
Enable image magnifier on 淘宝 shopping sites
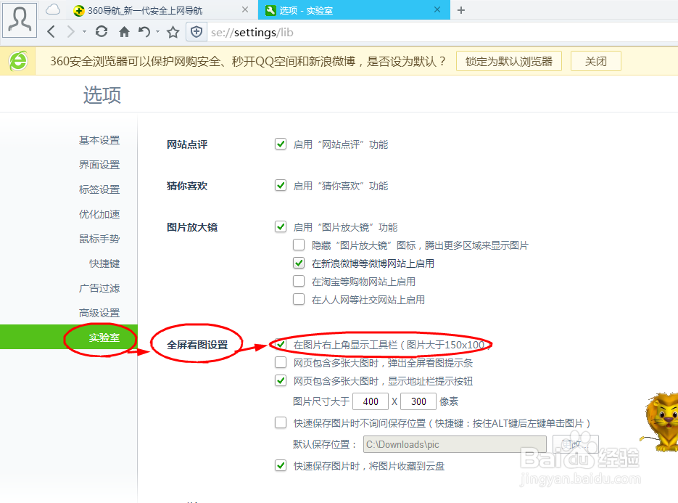(299, 282)
